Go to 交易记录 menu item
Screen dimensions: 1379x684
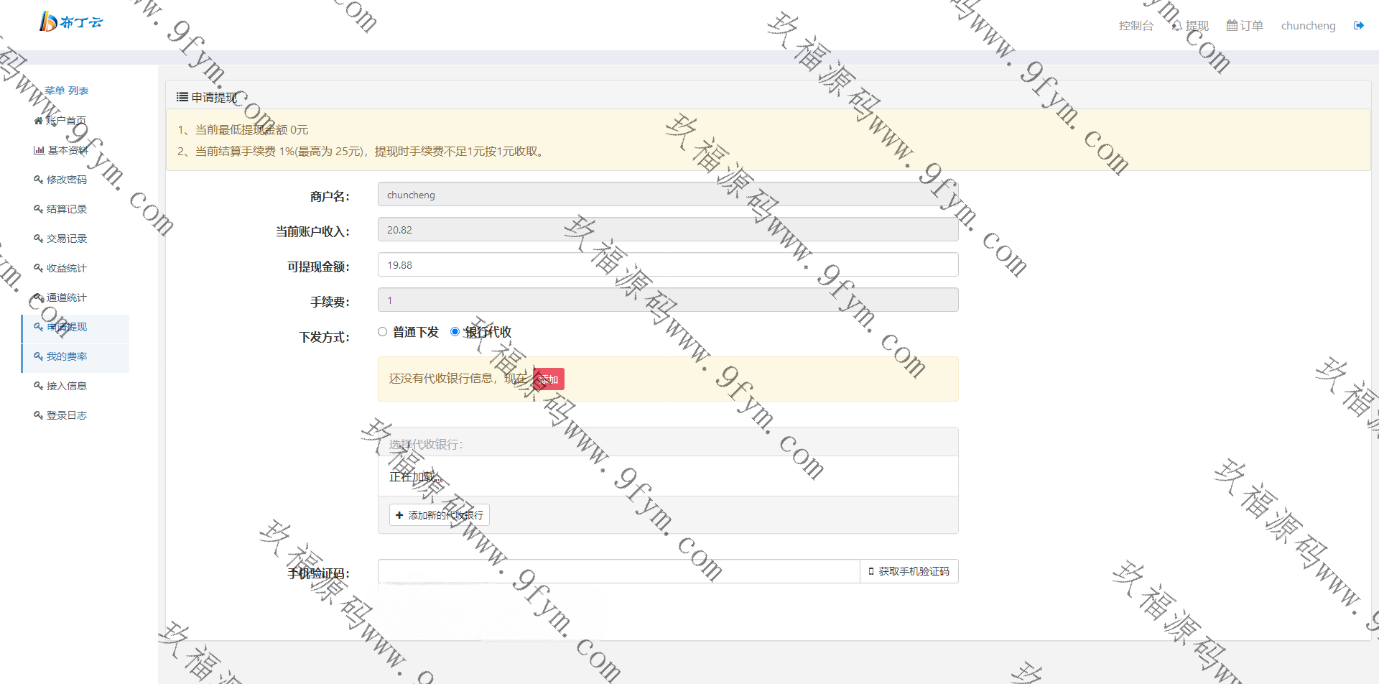tap(66, 239)
